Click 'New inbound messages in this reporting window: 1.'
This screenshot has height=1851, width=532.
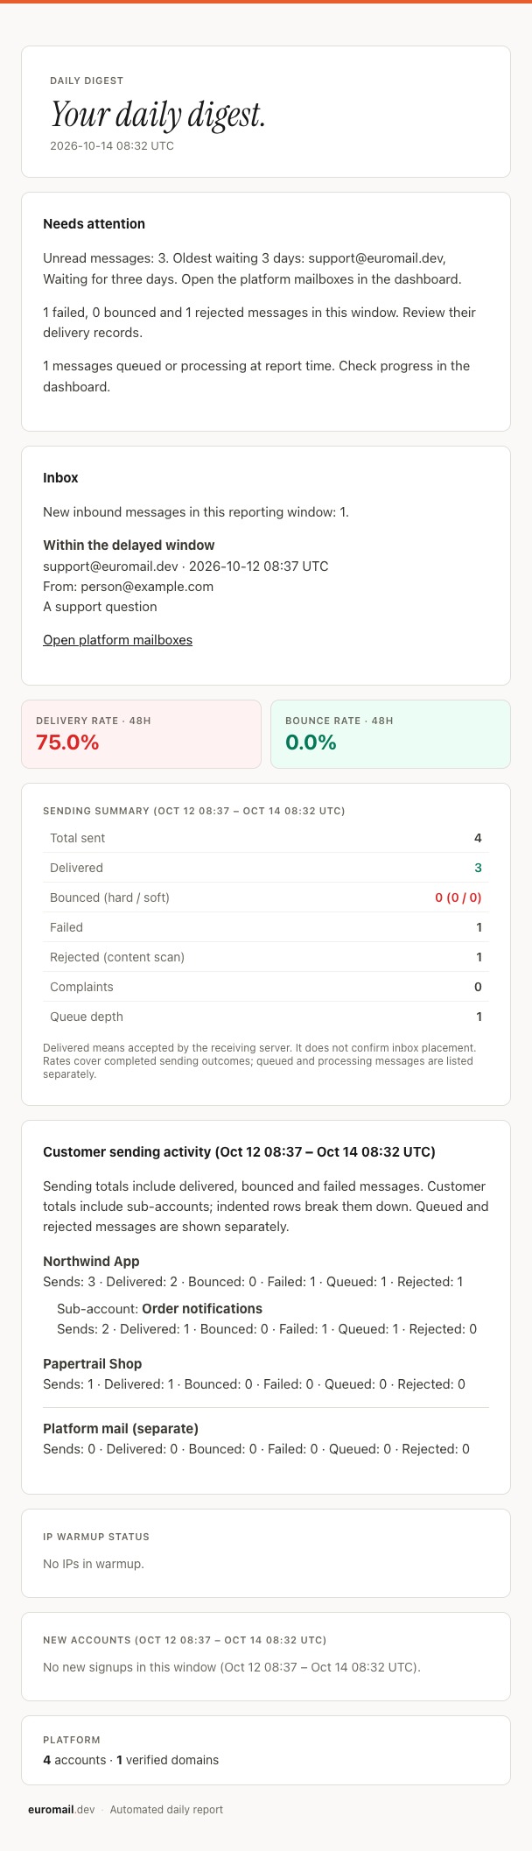(196, 512)
